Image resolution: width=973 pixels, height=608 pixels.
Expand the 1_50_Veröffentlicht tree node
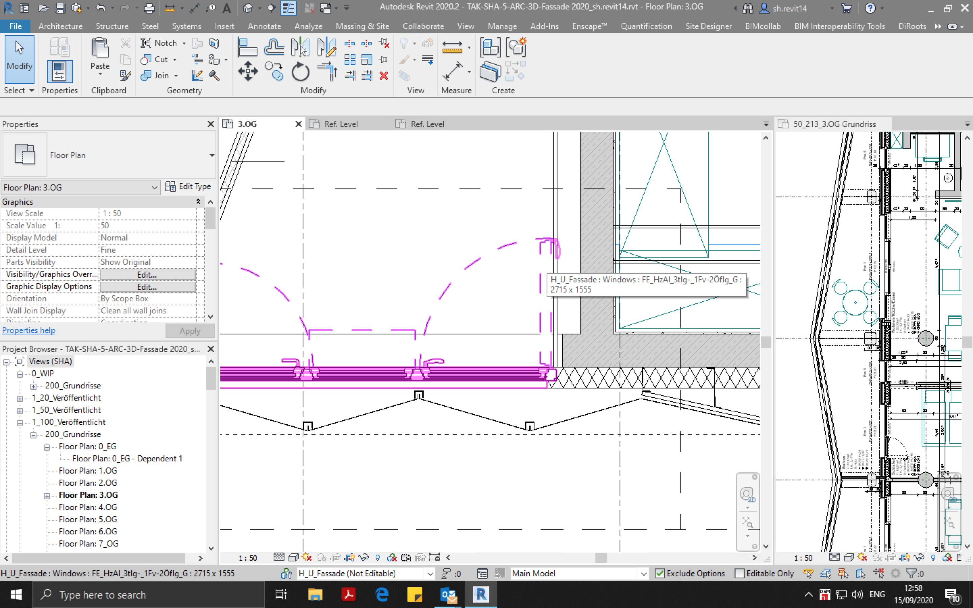[x=20, y=410]
